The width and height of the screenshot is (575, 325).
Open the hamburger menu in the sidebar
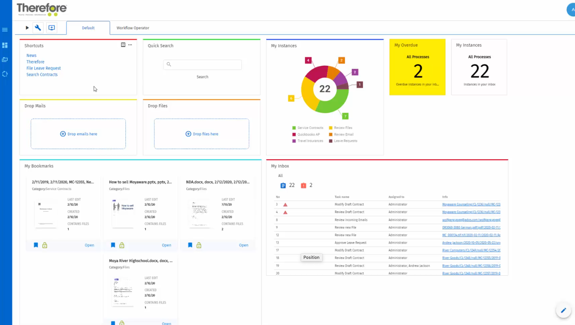(x=5, y=29)
